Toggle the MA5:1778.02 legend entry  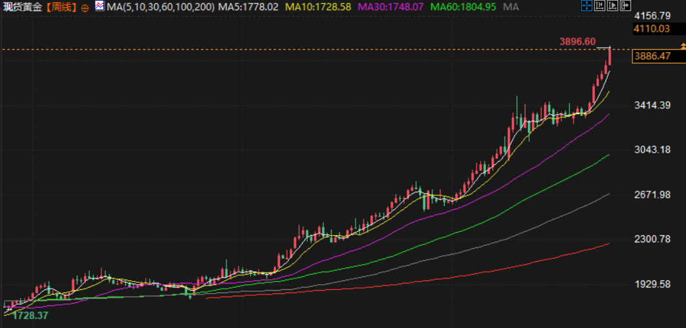click(248, 6)
